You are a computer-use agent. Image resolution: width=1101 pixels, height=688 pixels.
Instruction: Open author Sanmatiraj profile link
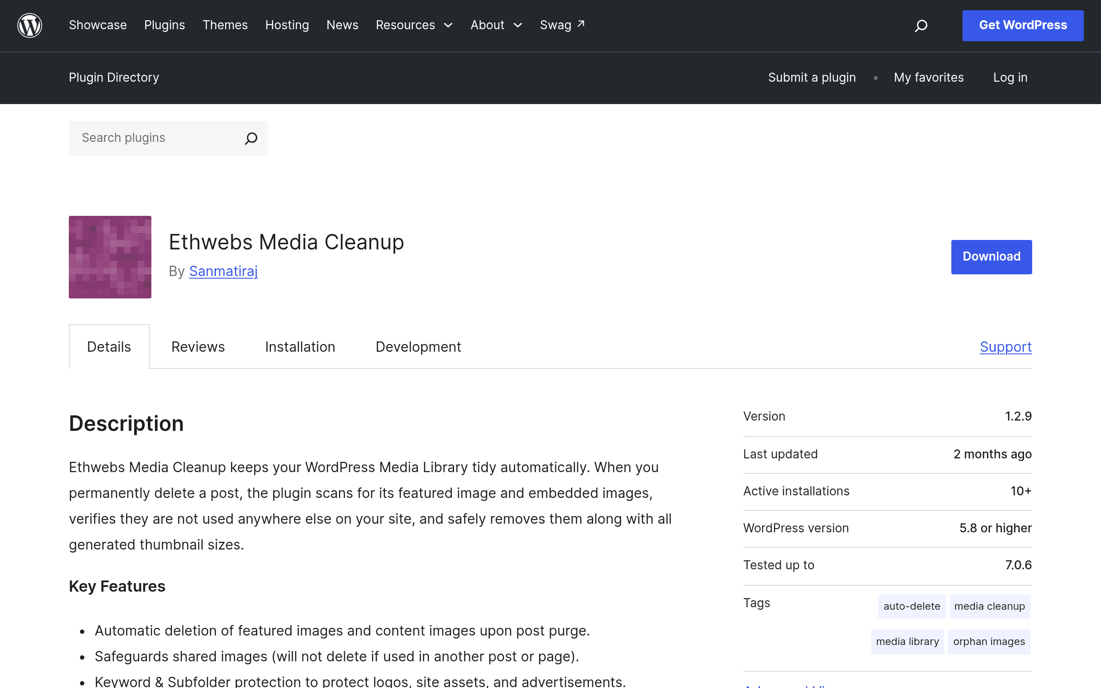coord(223,271)
